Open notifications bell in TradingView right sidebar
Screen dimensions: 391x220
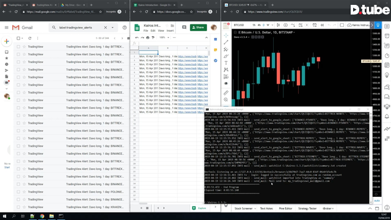pos(387,117)
